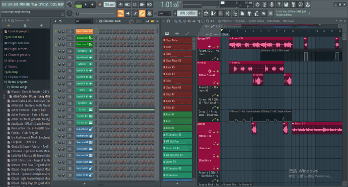
Task: Toggle step editing arrow button
Action: coord(128,13)
